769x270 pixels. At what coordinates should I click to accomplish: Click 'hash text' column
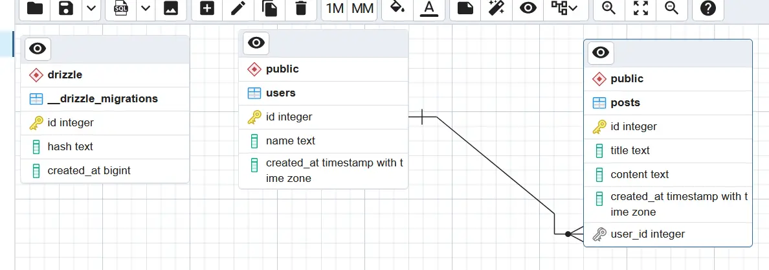pos(105,147)
